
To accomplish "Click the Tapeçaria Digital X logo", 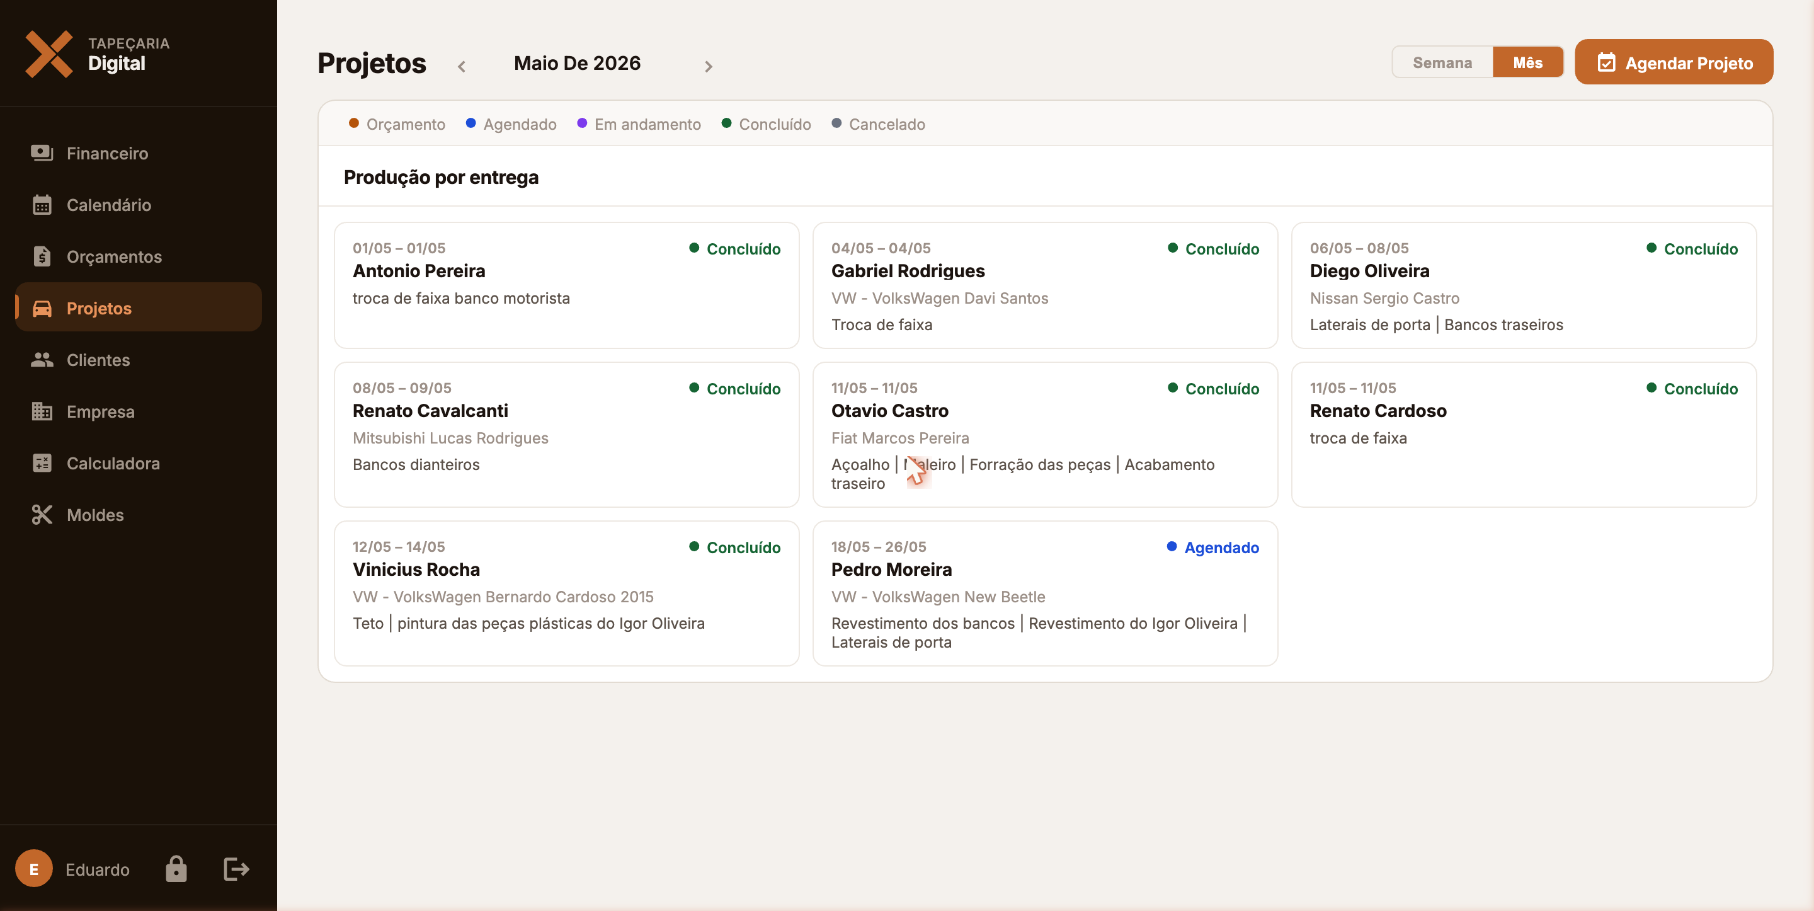I will [x=48, y=54].
